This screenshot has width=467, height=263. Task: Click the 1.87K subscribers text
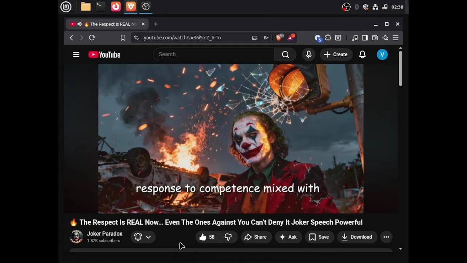103,241
